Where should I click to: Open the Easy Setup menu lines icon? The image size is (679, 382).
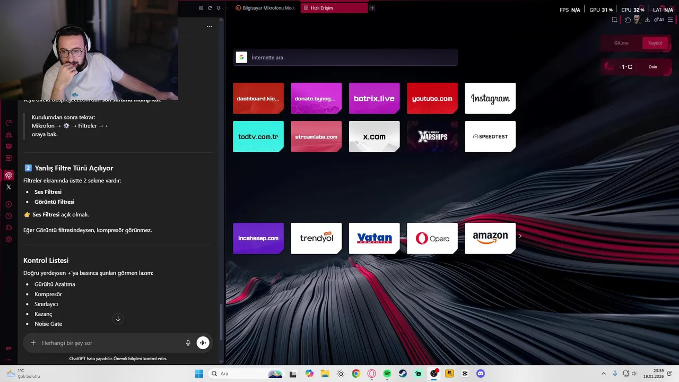click(x=671, y=20)
